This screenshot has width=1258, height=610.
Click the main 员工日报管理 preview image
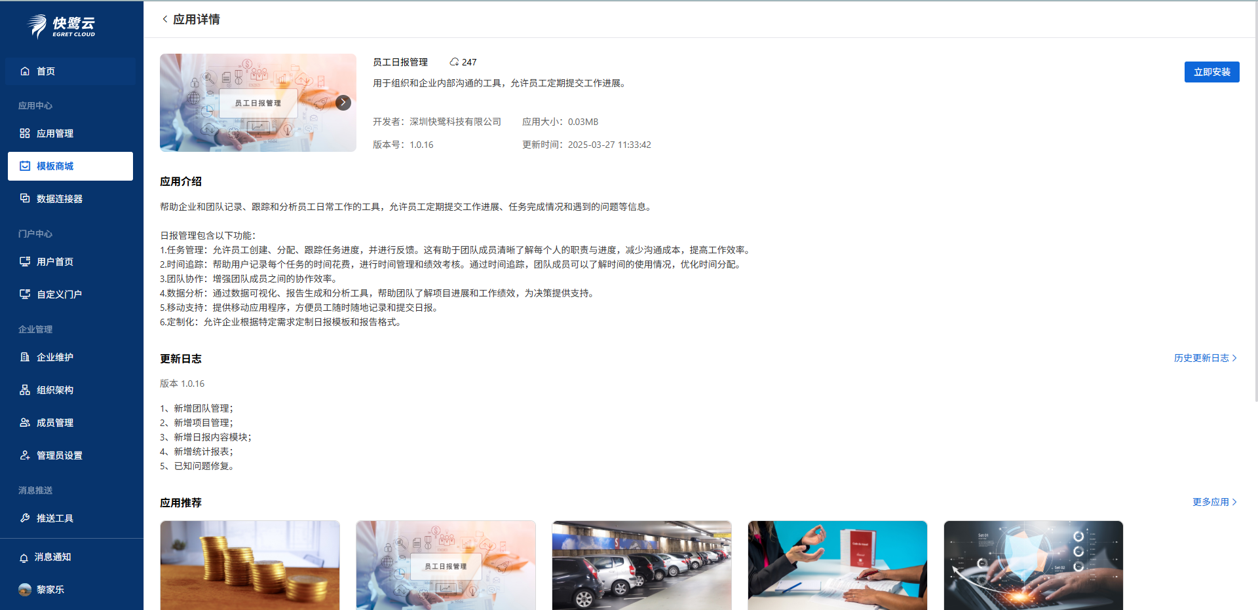pos(257,103)
